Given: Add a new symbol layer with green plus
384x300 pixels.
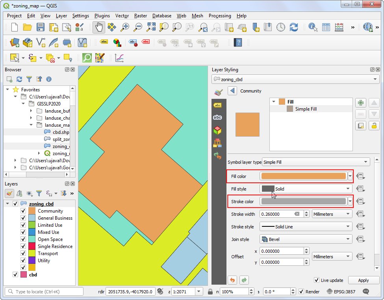Looking at the screenshot, I should (x=361, y=103).
